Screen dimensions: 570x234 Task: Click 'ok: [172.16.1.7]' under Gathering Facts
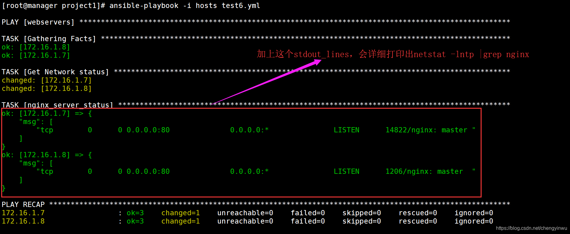36,56
